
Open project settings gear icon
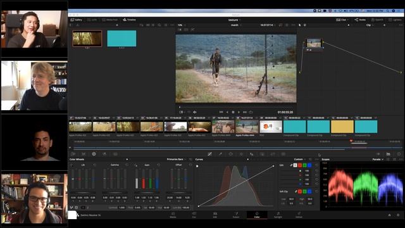[398, 215]
